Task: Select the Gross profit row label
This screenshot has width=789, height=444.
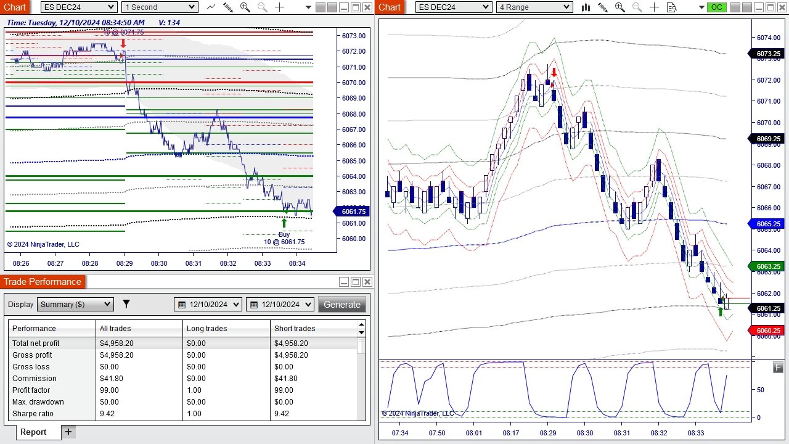Action: (x=32, y=355)
